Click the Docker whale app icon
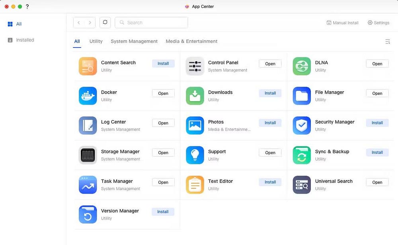The width and height of the screenshot is (398, 245). (88, 96)
